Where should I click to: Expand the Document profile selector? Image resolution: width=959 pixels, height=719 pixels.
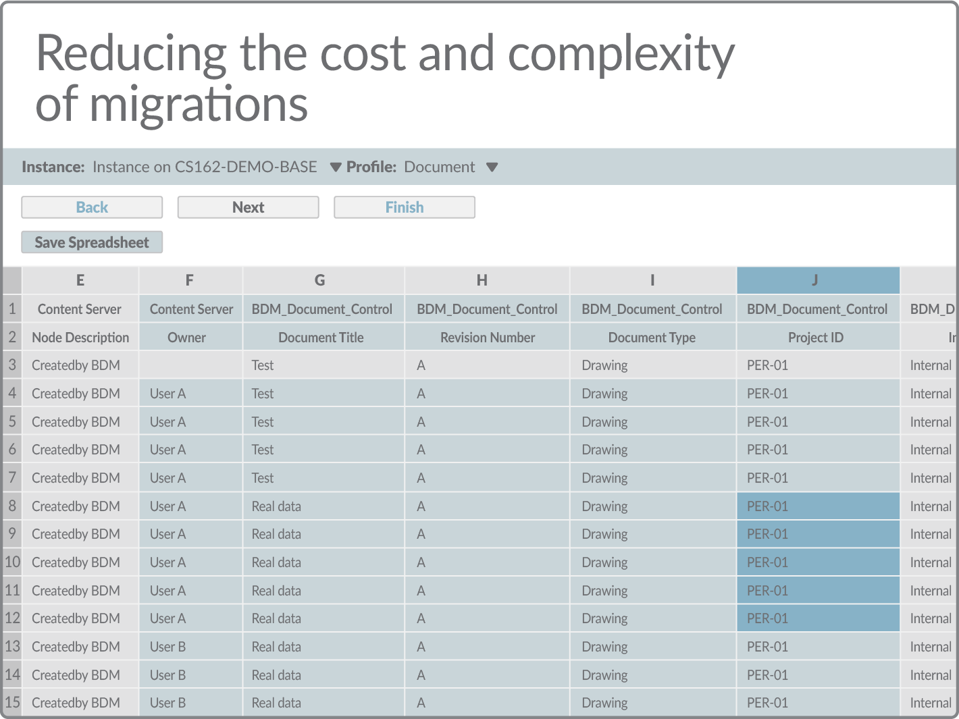click(492, 167)
